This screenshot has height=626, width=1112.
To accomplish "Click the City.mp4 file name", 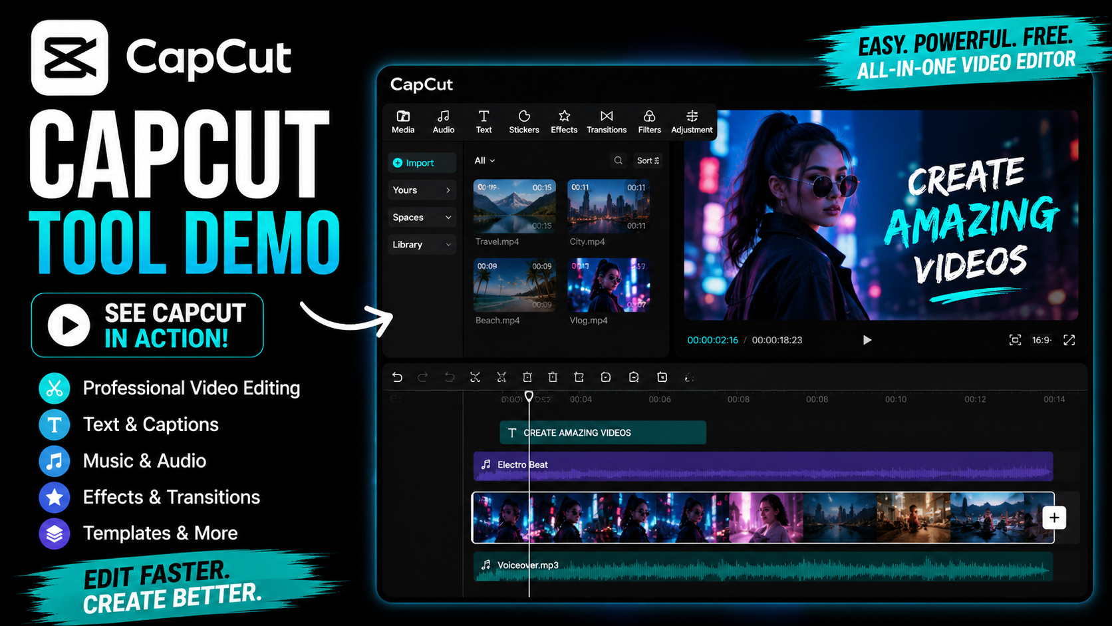I will (587, 241).
